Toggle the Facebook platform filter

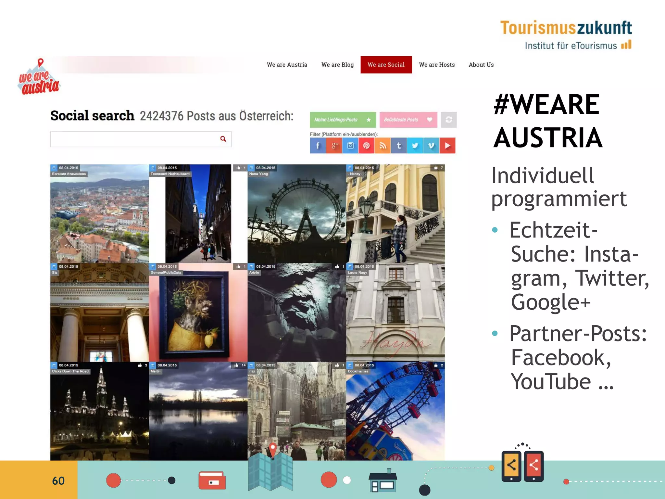(x=318, y=146)
